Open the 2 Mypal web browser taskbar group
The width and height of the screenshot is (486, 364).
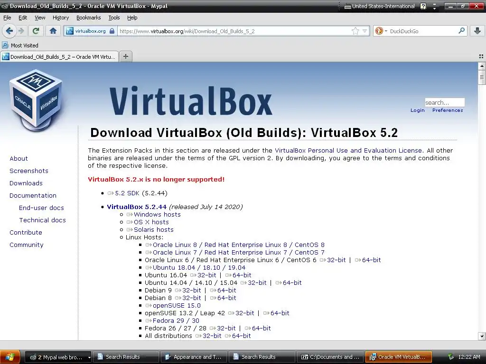[x=57, y=357]
